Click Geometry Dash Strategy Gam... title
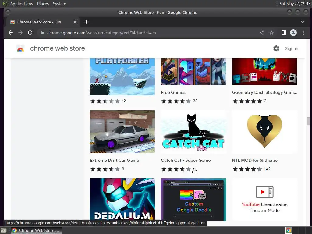Viewport: 312px width, 234px height. (x=264, y=92)
